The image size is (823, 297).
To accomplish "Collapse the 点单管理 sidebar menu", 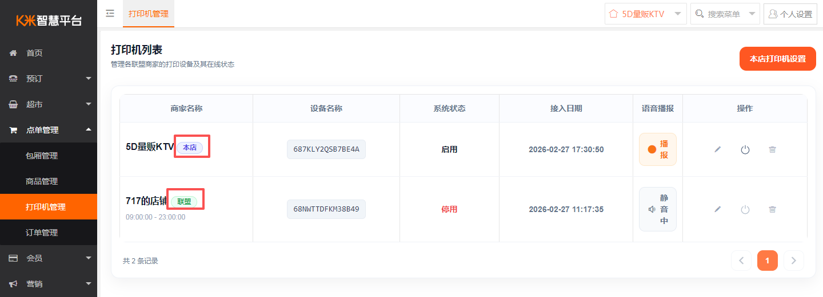I will coord(49,130).
